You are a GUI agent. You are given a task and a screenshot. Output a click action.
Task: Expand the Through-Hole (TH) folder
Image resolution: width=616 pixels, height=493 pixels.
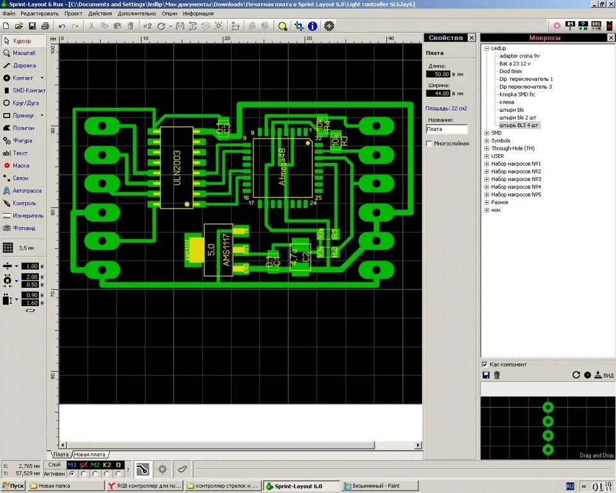click(487, 149)
